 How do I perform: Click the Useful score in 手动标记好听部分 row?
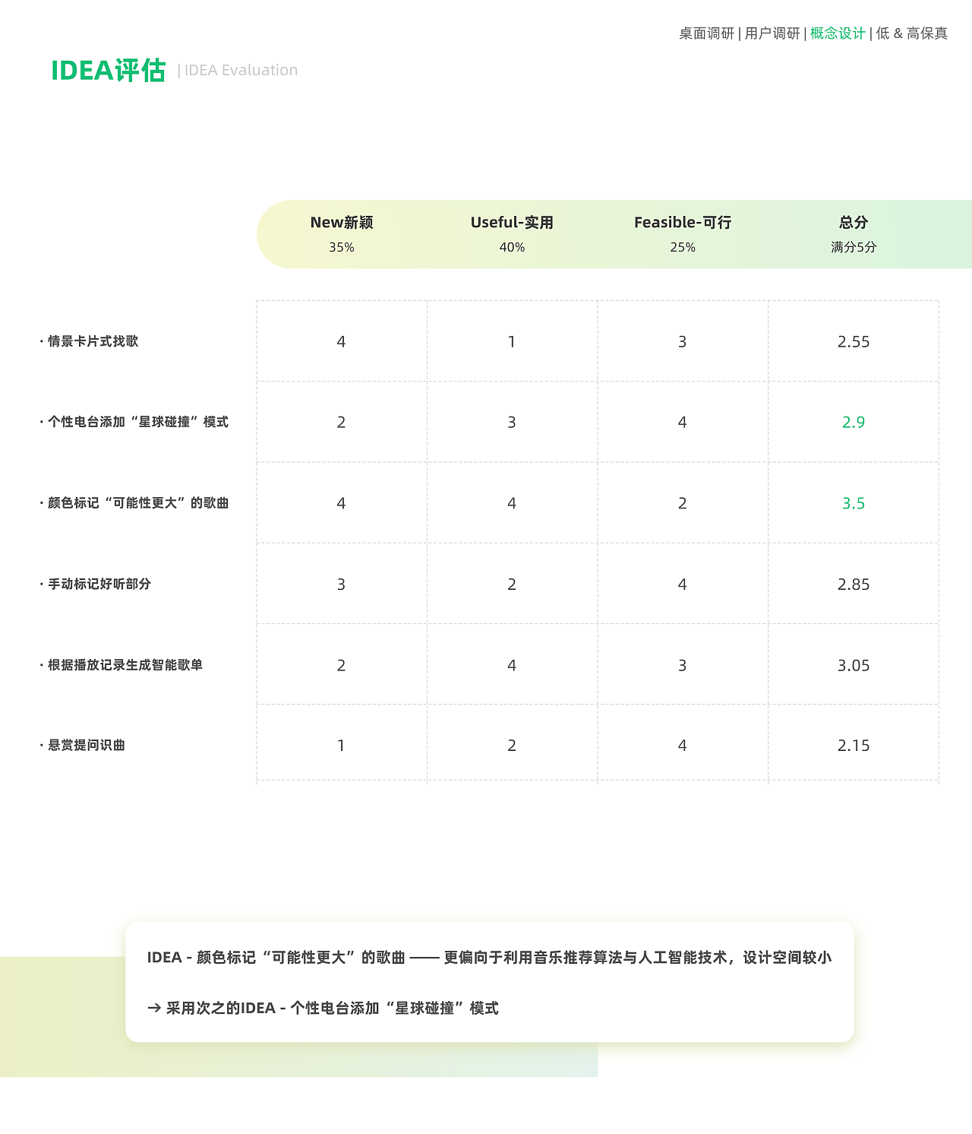[512, 584]
